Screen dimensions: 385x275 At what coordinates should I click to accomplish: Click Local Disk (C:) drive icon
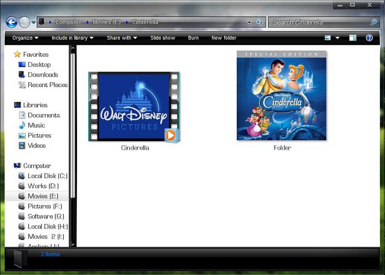22,176
